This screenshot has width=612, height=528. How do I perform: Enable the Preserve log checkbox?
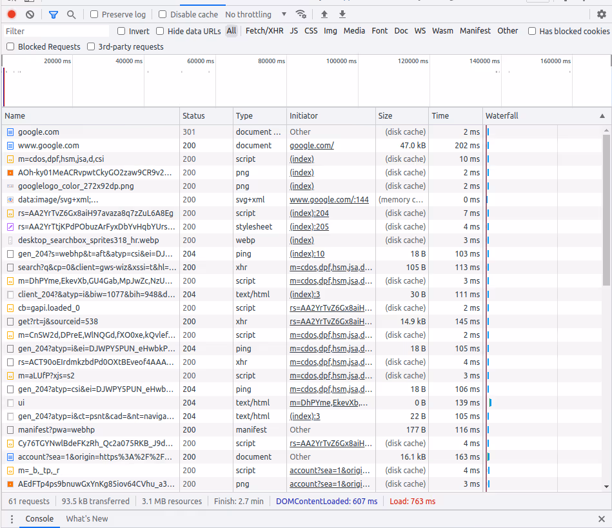click(94, 14)
